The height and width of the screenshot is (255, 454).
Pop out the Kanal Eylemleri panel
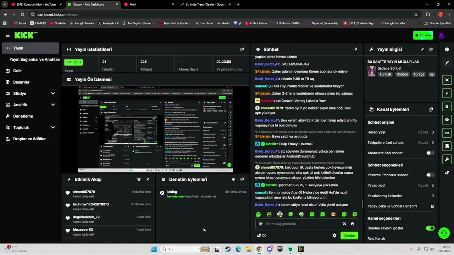click(x=431, y=110)
